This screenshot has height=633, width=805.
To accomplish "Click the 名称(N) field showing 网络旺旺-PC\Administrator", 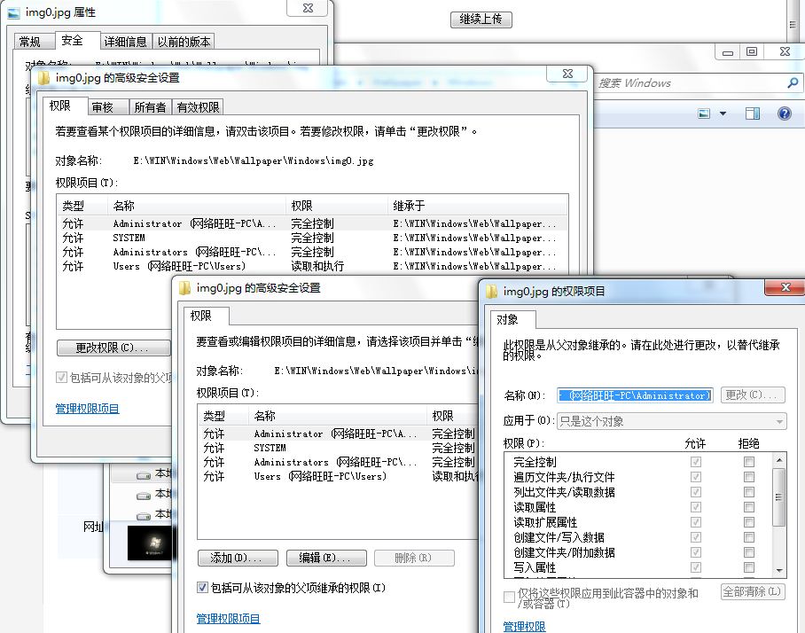I will [x=635, y=395].
